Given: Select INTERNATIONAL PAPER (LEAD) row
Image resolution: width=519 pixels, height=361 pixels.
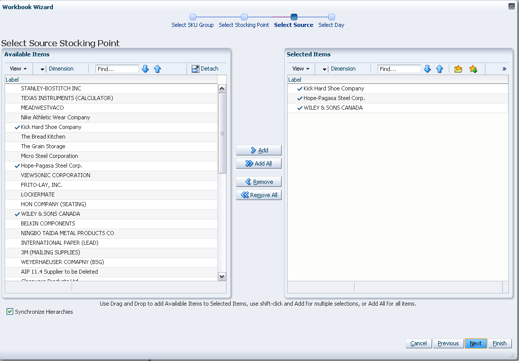Looking at the screenshot, I should click(111, 243).
